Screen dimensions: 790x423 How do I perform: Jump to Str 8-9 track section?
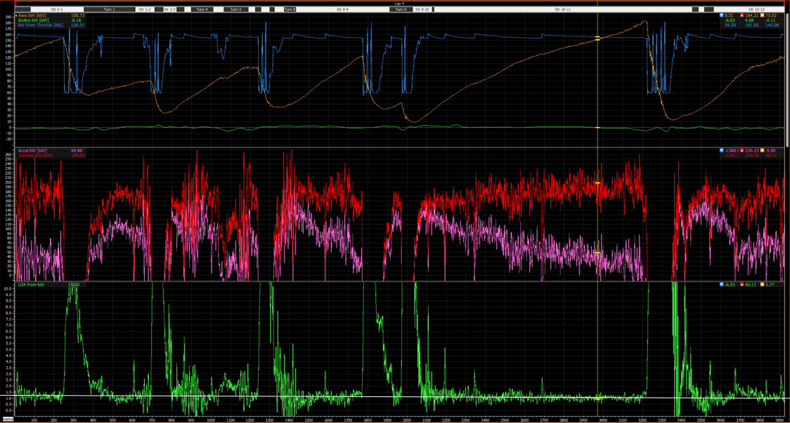pos(342,10)
